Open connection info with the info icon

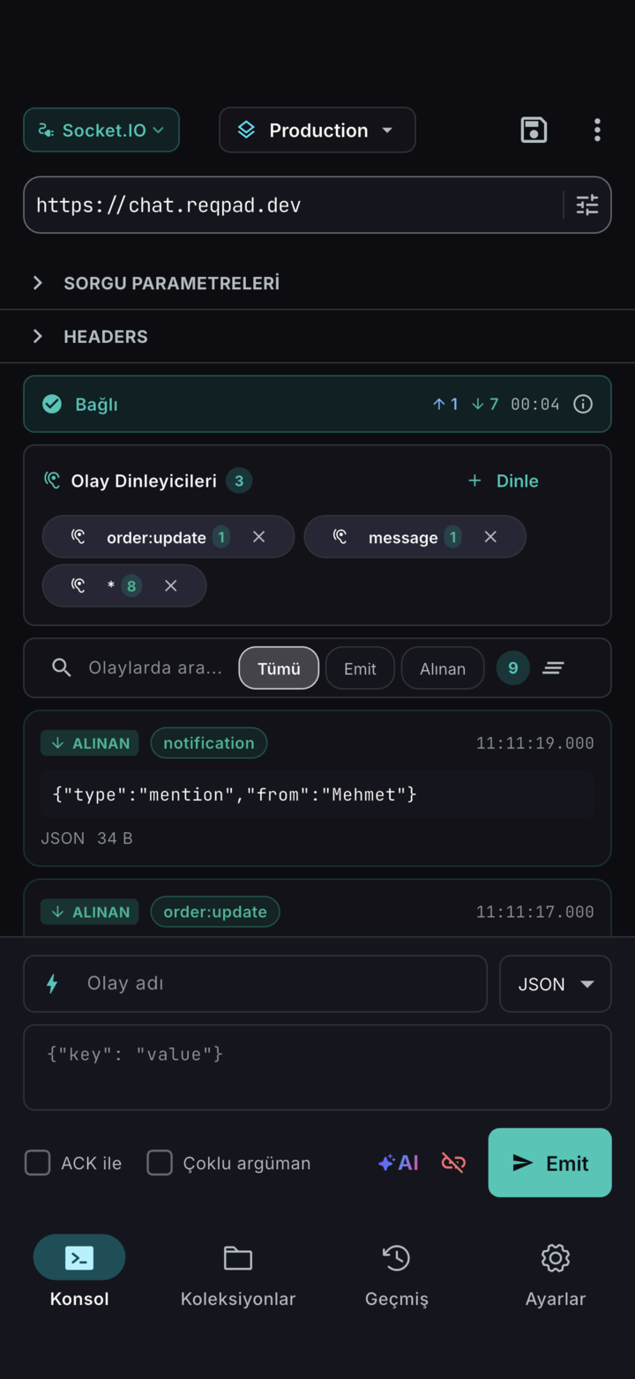(583, 404)
